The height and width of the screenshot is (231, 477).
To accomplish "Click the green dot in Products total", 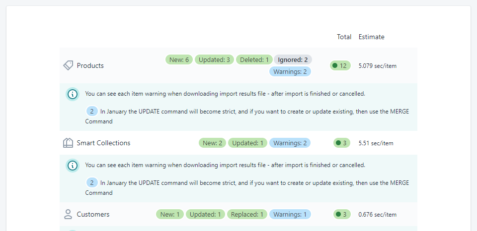I will pos(335,65).
